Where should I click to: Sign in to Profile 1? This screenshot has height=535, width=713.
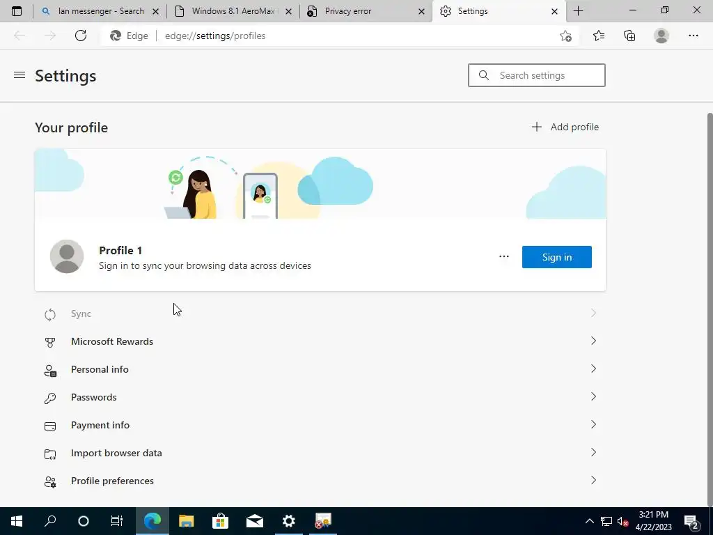click(556, 257)
